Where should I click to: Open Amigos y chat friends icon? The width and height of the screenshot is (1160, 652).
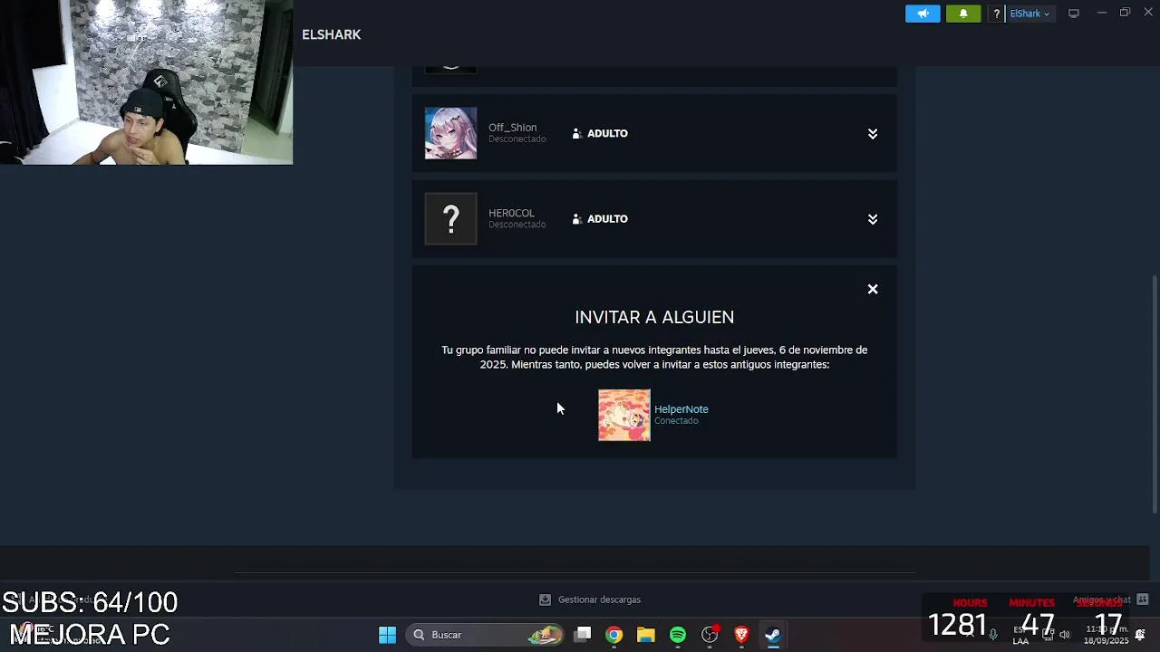(1143, 599)
